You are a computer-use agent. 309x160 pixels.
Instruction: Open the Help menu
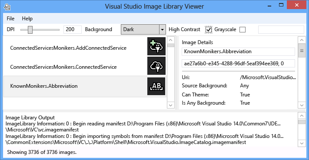click(x=27, y=19)
